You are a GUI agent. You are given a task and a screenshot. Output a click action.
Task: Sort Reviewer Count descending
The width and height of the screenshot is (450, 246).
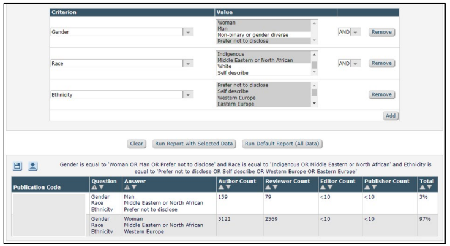[x=274, y=188]
